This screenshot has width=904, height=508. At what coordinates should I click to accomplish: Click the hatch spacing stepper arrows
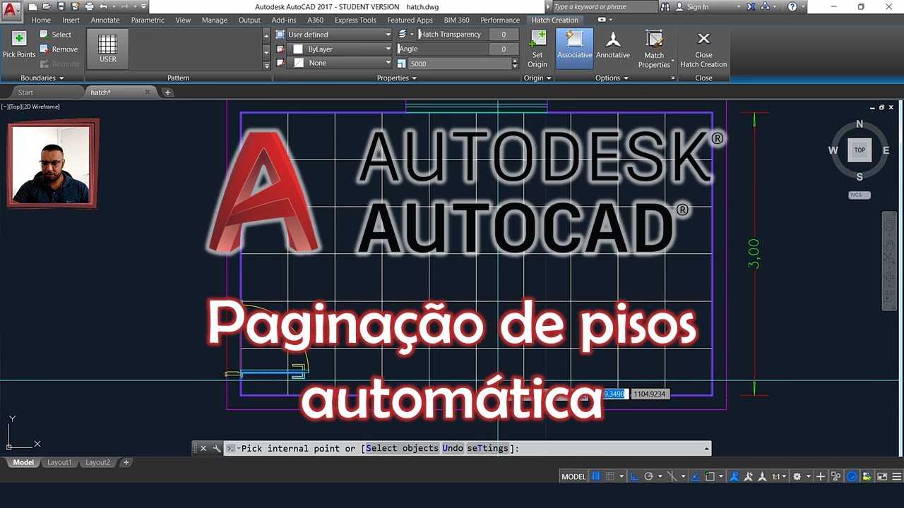tap(515, 64)
